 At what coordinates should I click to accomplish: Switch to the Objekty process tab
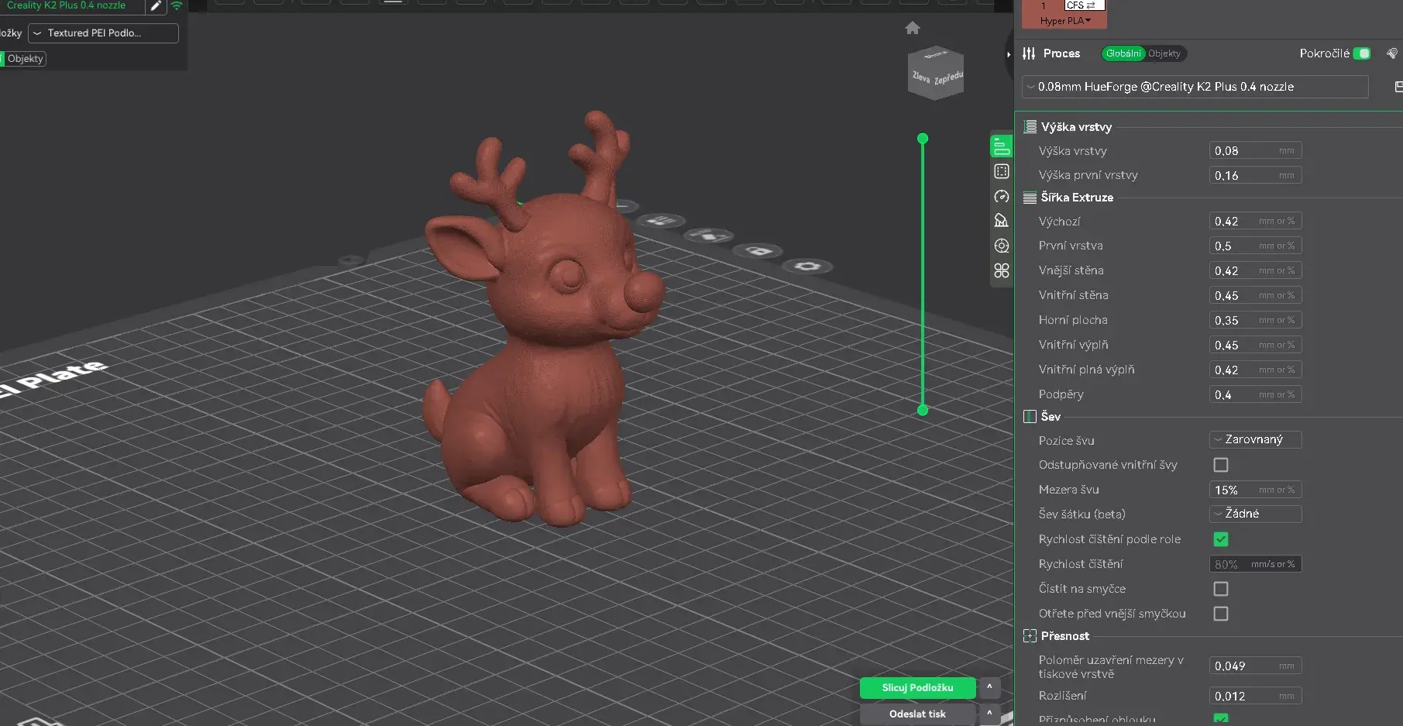[x=1164, y=53]
